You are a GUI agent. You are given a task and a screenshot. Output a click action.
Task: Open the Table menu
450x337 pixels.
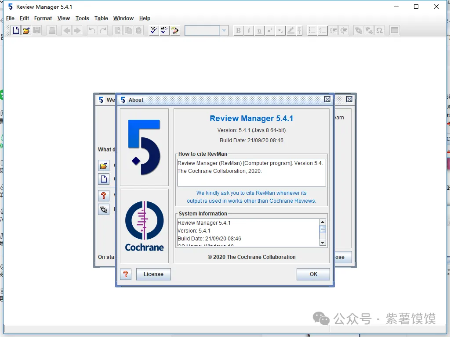point(101,18)
